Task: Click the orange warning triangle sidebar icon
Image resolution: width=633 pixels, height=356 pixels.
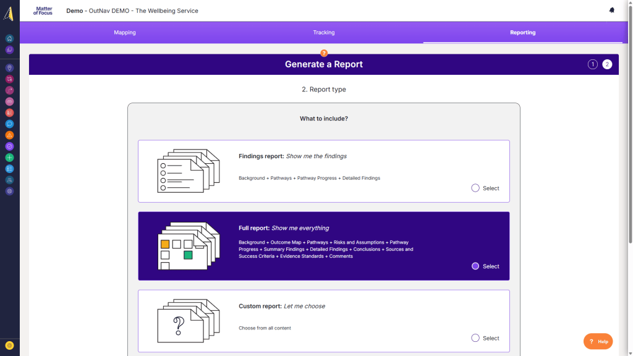Action: 9,135
